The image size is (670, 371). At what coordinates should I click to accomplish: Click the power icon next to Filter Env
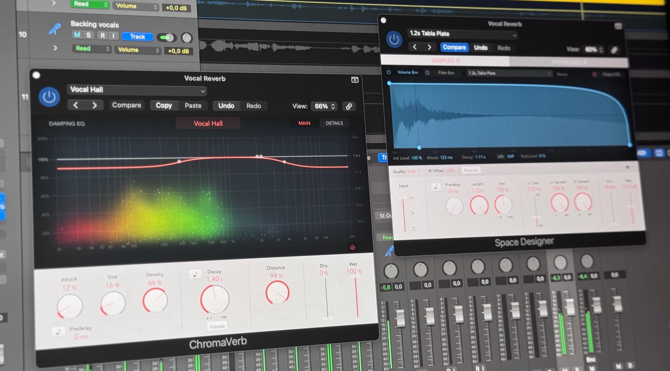(427, 73)
